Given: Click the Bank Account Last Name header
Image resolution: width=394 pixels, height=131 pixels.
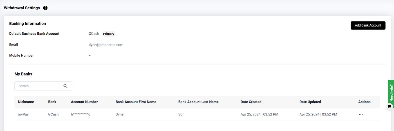Looking at the screenshot, I should click(198, 102).
